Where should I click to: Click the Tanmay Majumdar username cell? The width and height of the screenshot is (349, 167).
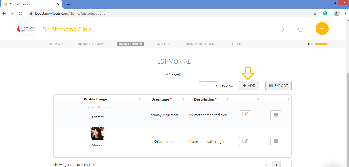click(x=164, y=115)
